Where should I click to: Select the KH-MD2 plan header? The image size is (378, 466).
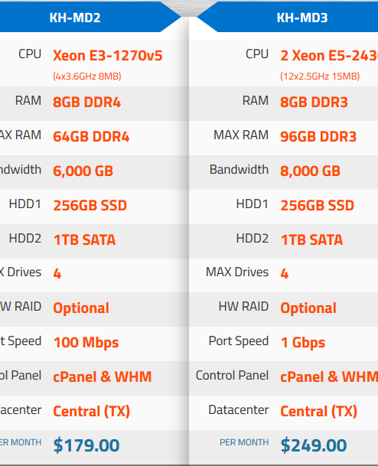coord(75,18)
